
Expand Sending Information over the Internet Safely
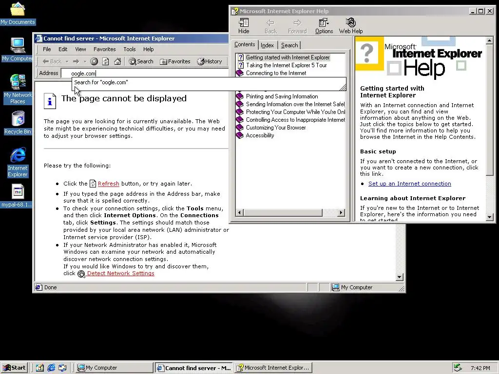pos(290,104)
